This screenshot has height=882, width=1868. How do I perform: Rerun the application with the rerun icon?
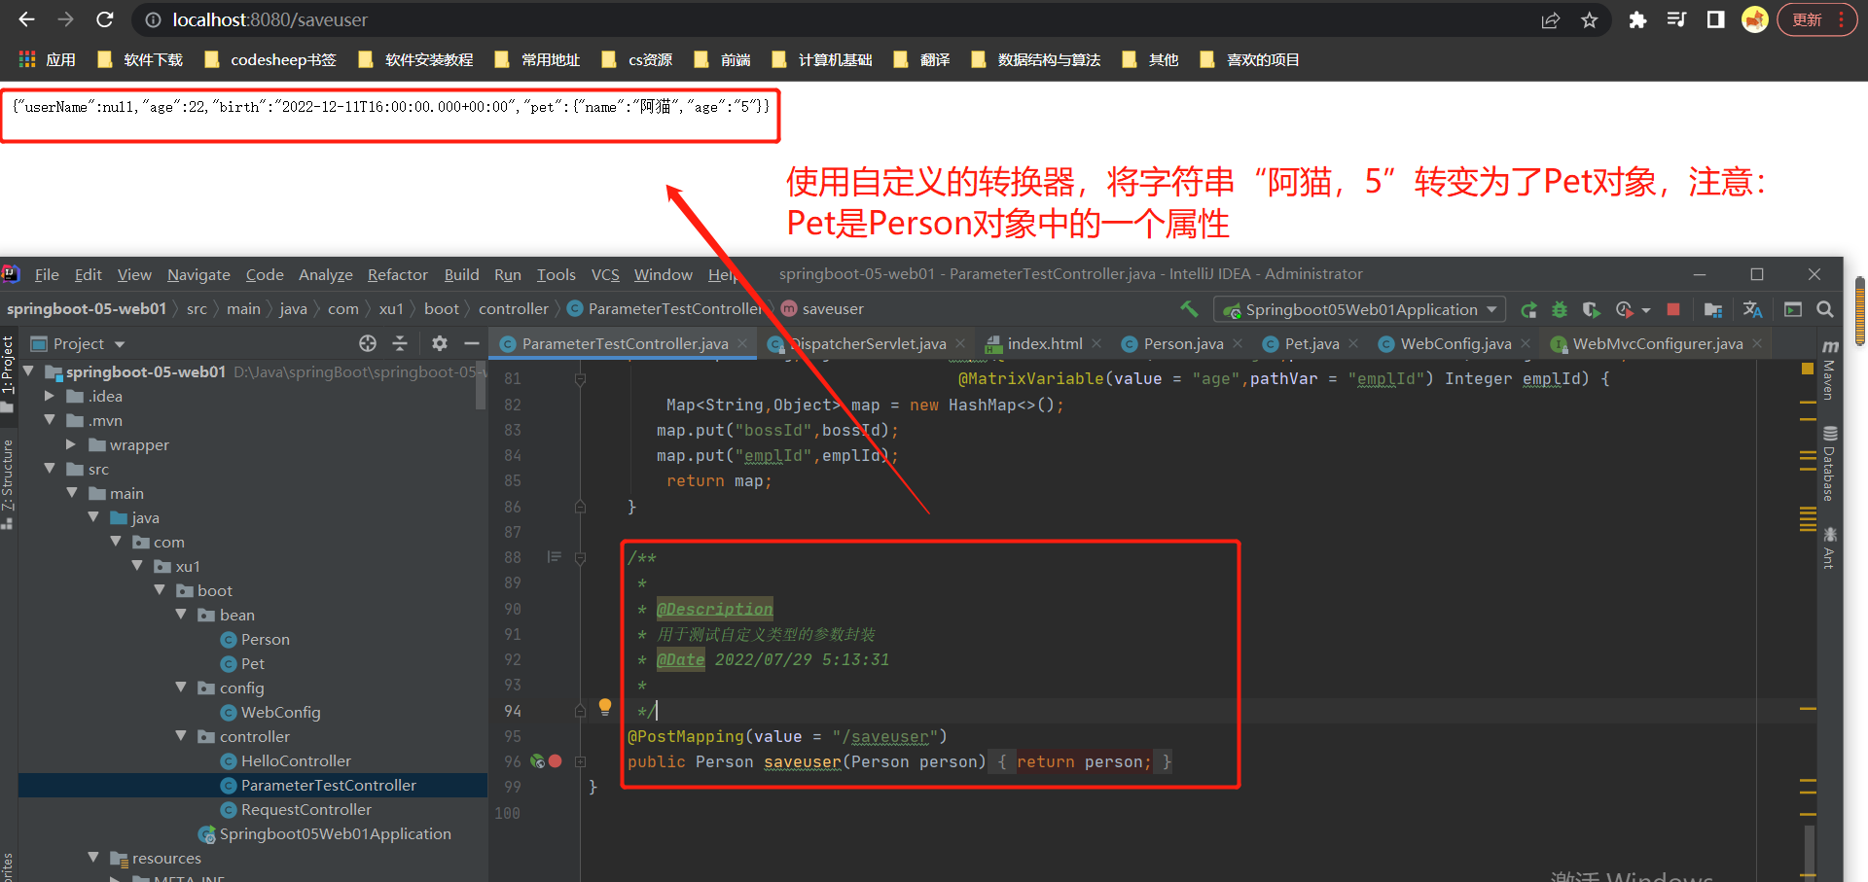click(1528, 309)
